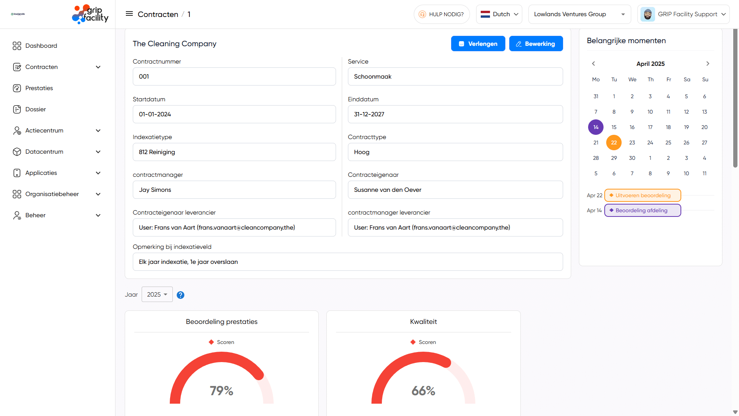The height and width of the screenshot is (416, 739).
Task: Click the HULP NODIG? button
Action: 441,14
